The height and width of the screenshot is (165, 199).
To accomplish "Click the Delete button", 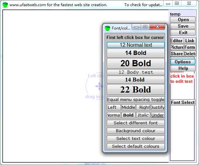I will pyautogui.click(x=190, y=54).
